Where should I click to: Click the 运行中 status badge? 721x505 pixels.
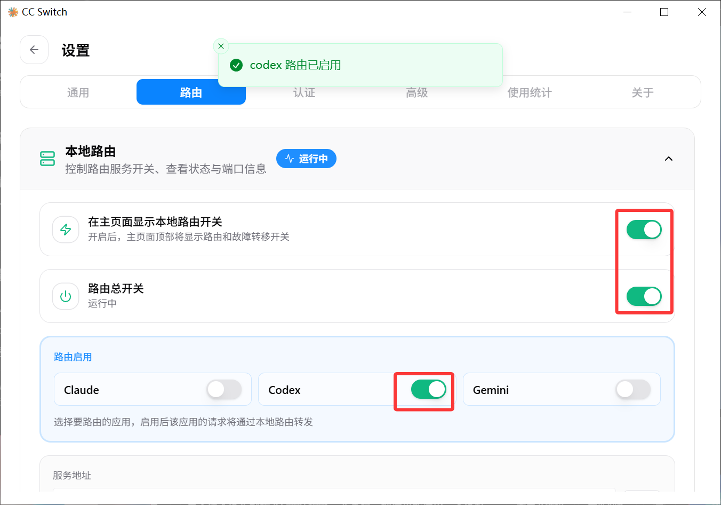306,159
